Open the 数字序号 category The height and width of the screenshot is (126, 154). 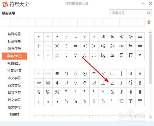pyautogui.click(x=14, y=49)
